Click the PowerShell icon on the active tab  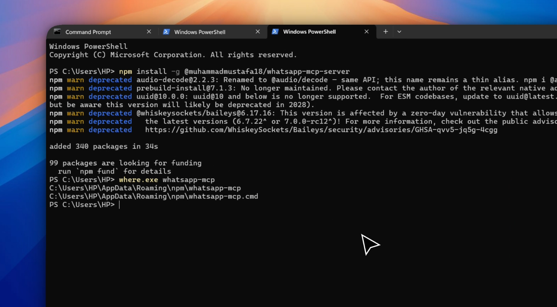click(x=275, y=32)
